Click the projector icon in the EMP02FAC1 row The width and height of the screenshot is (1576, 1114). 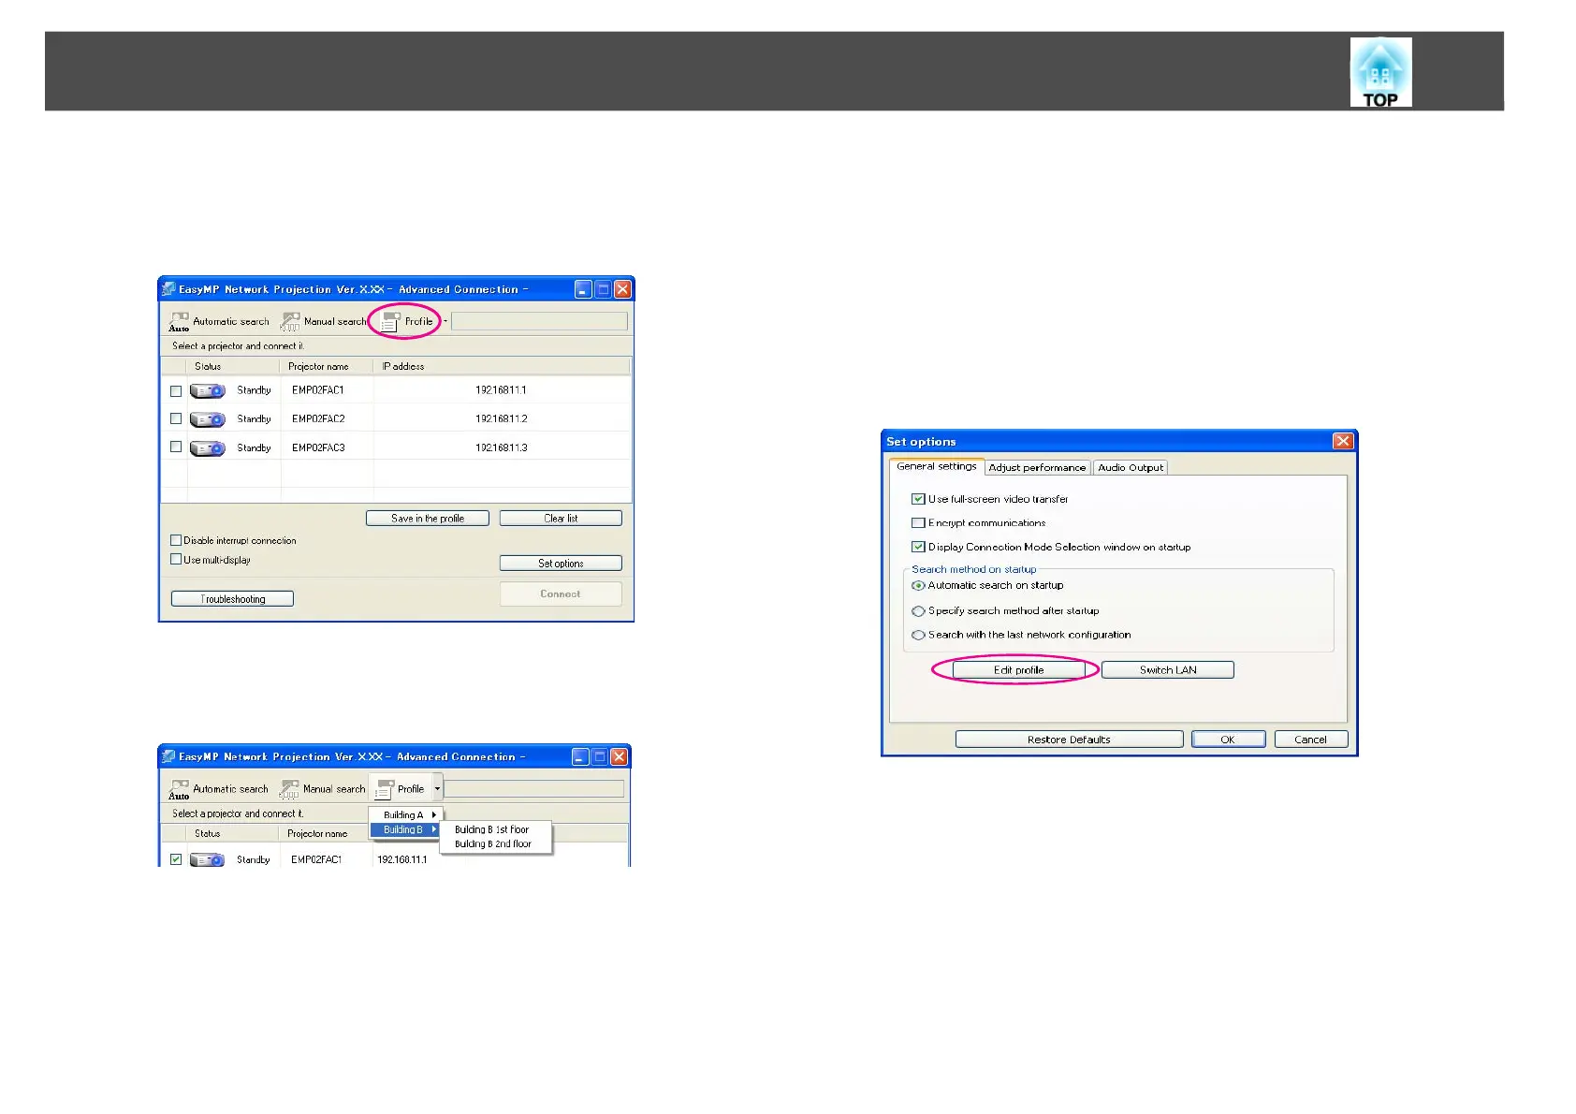[x=208, y=390]
